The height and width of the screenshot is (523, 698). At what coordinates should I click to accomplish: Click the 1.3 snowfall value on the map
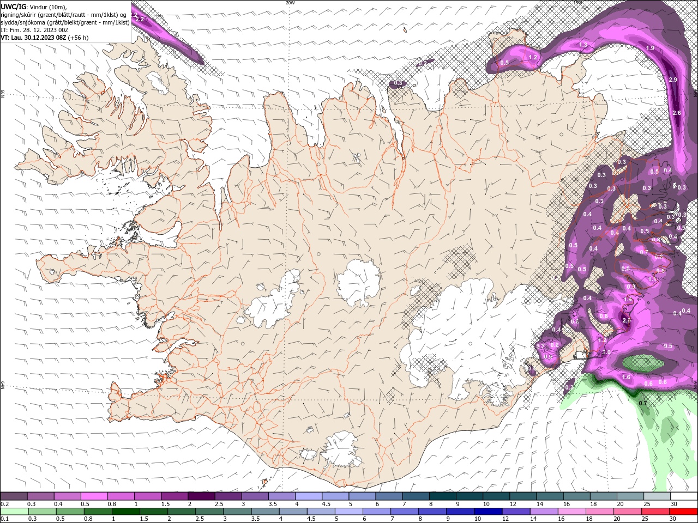pos(583,45)
